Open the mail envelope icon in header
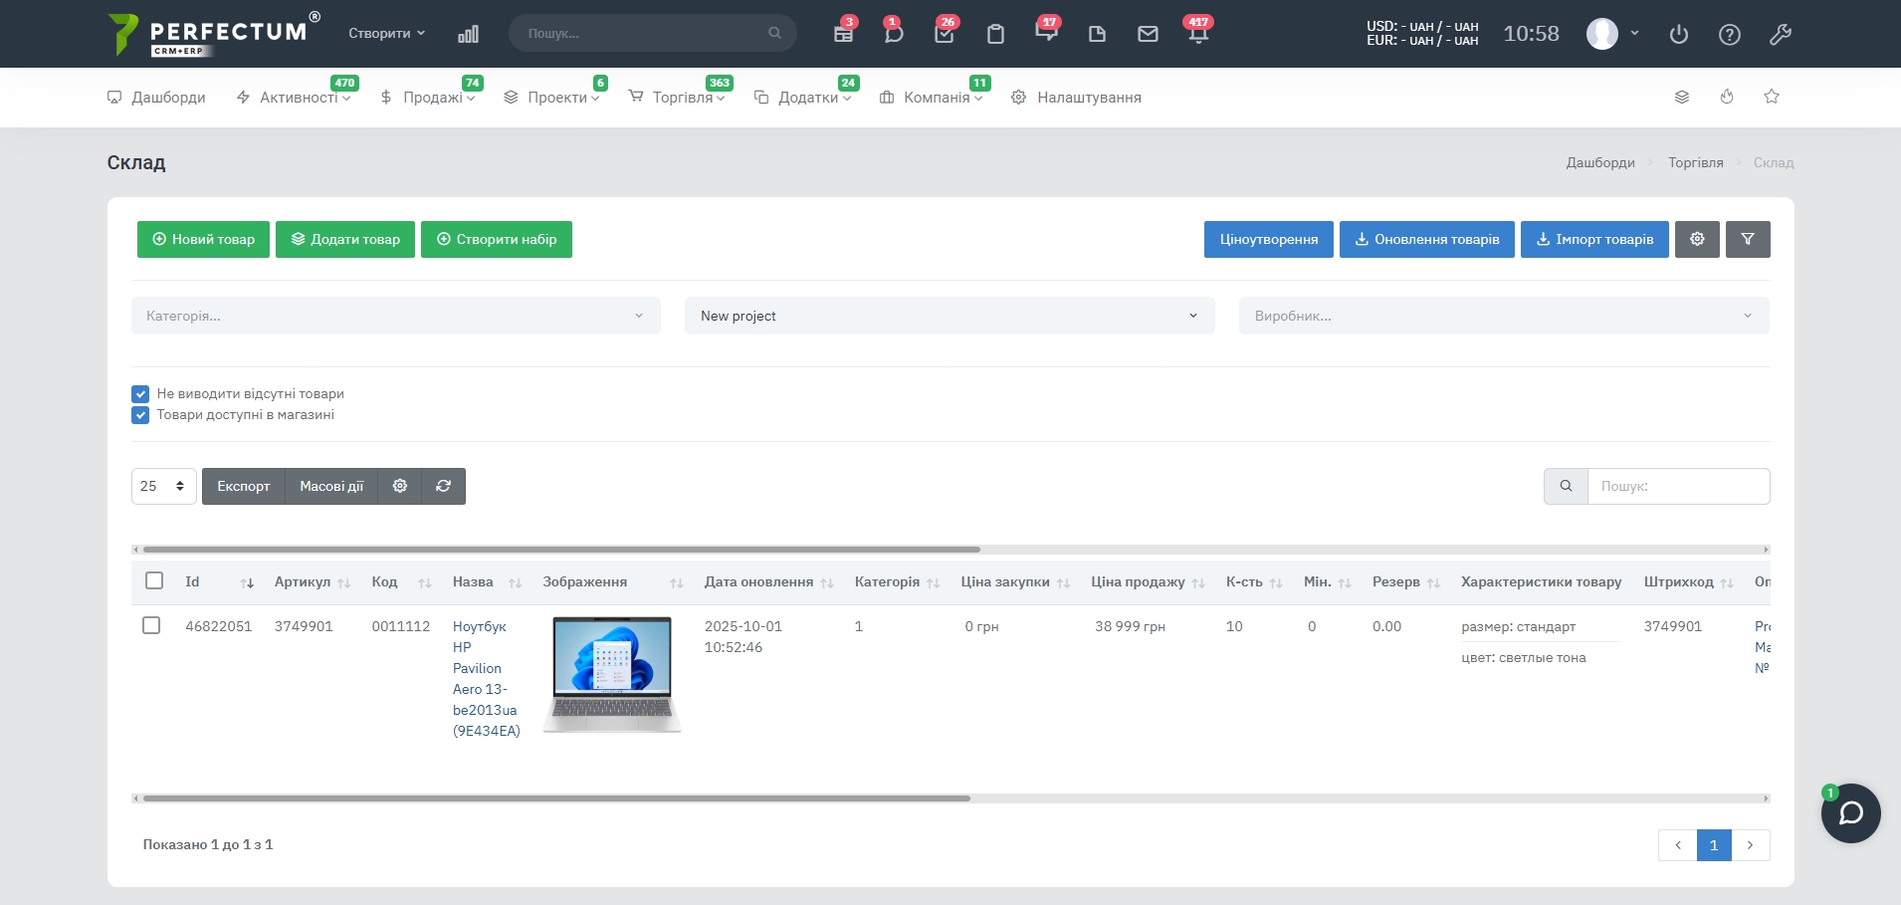 [x=1148, y=34]
